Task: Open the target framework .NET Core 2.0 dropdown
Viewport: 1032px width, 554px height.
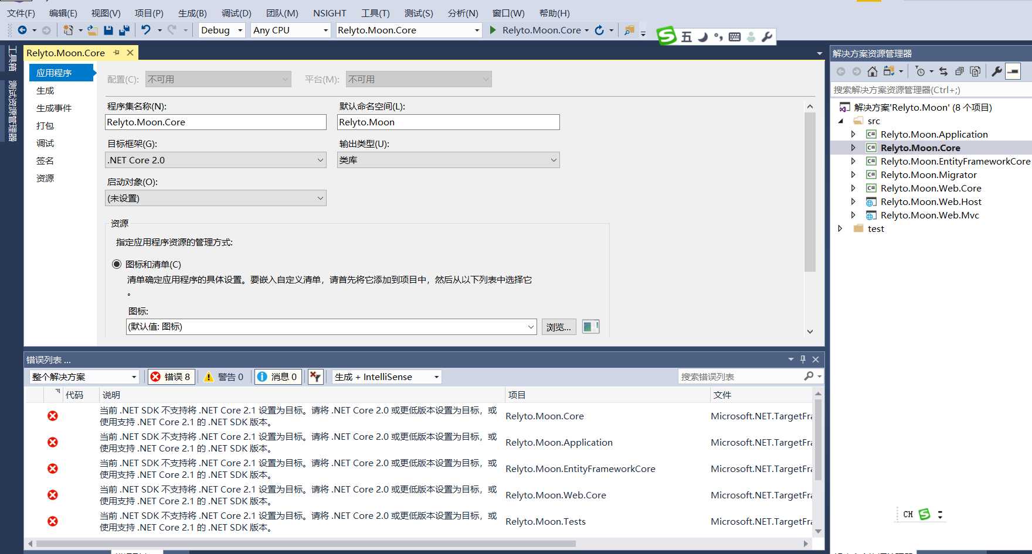Action: pos(216,160)
